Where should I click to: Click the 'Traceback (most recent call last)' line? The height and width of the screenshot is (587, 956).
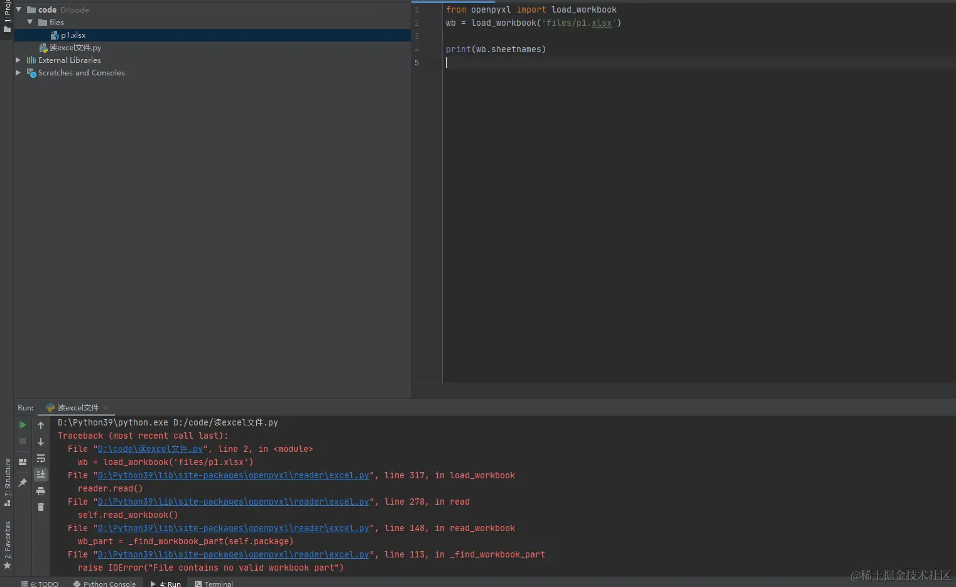pyautogui.click(x=143, y=436)
